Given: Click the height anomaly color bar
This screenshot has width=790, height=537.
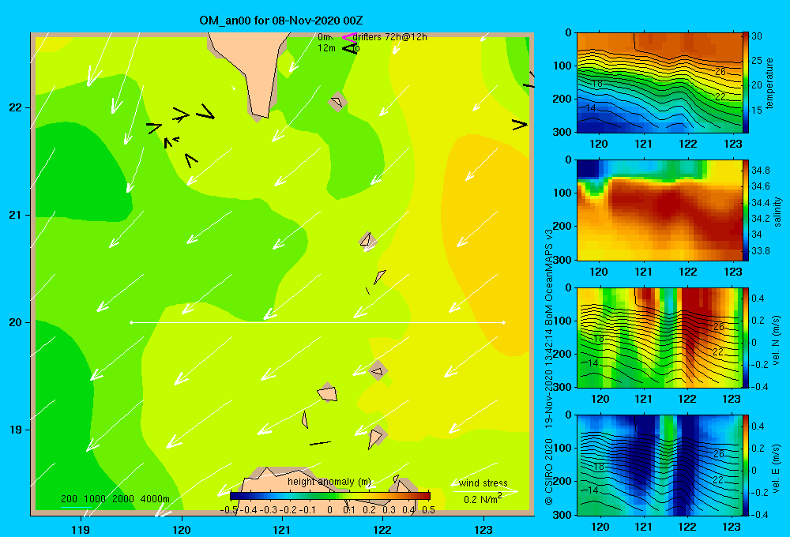Looking at the screenshot, I should point(330,496).
